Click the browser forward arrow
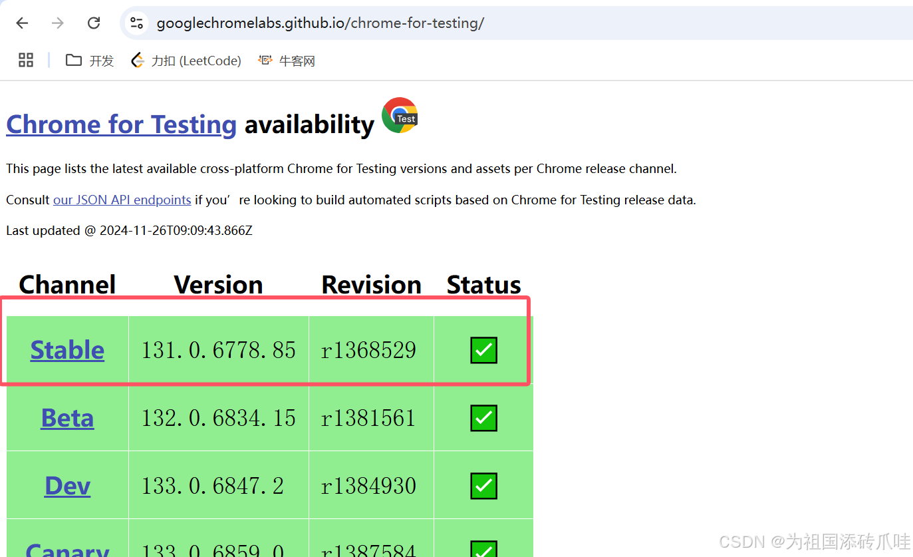This screenshot has height=557, width=913. (x=58, y=23)
